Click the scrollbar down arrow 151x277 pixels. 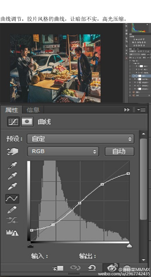point(143,260)
